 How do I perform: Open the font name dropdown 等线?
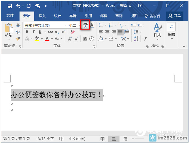click(66, 25)
